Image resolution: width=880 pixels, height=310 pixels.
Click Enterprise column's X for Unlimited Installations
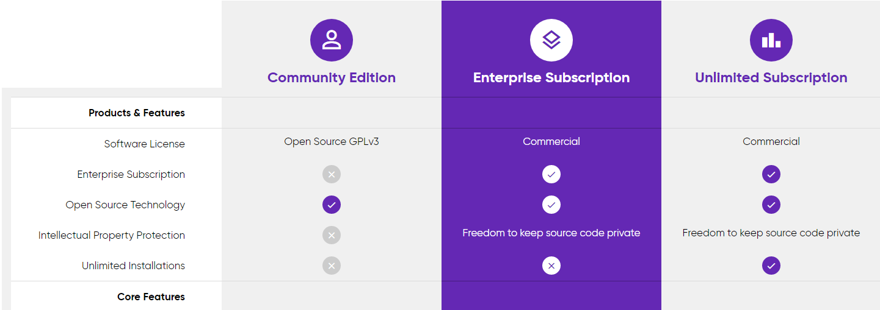click(551, 266)
